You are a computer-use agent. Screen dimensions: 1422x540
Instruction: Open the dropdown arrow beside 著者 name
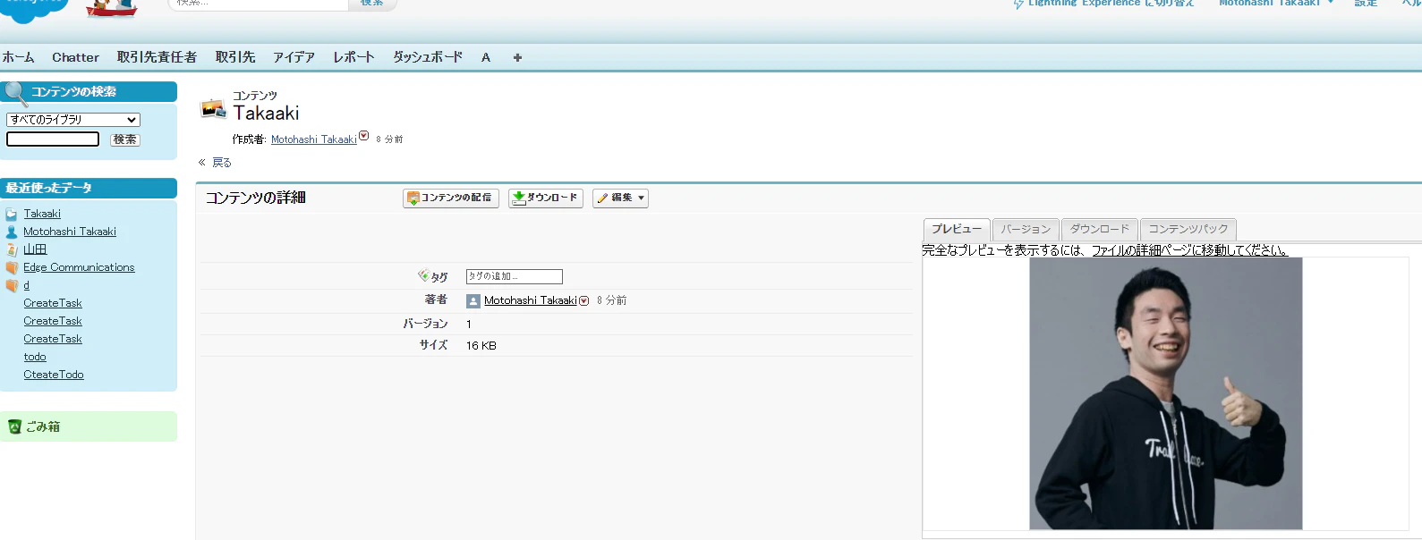(584, 301)
